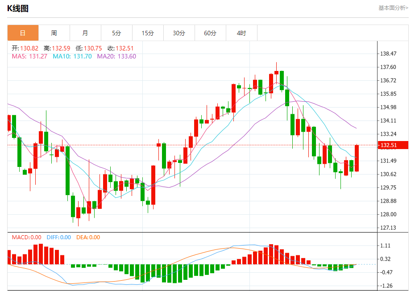This screenshot has height=291, width=415.
Task: Click the MA5: 131.27 label
Action: (x=29, y=56)
